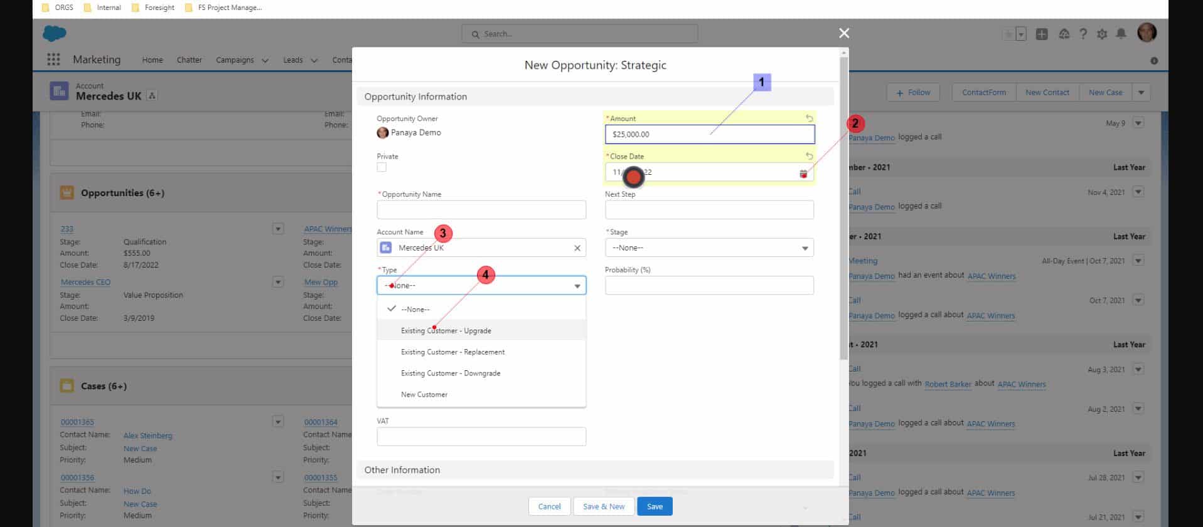Open the Foresight bookmark folder
This screenshot has height=527, width=1203.
[x=153, y=8]
